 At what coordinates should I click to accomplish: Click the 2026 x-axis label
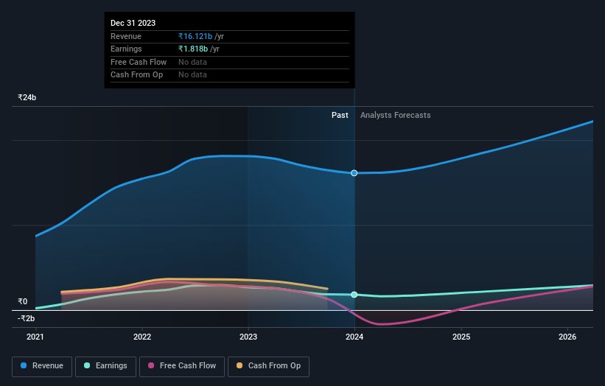[x=567, y=337]
